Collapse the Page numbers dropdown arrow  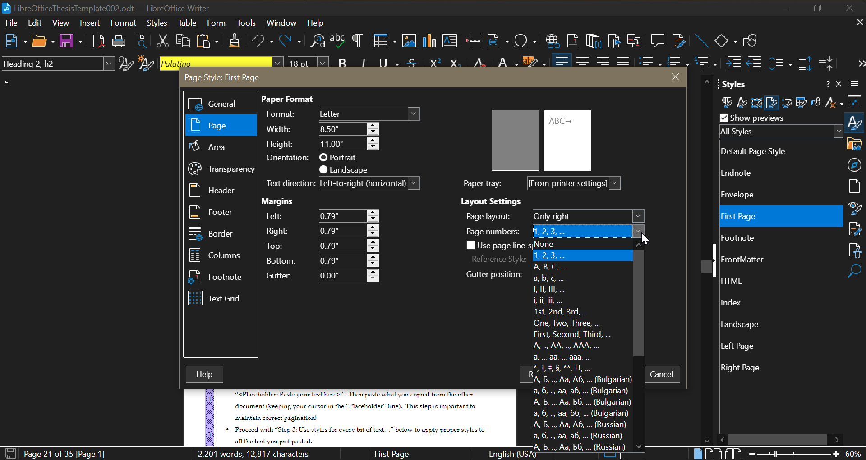[638, 232]
